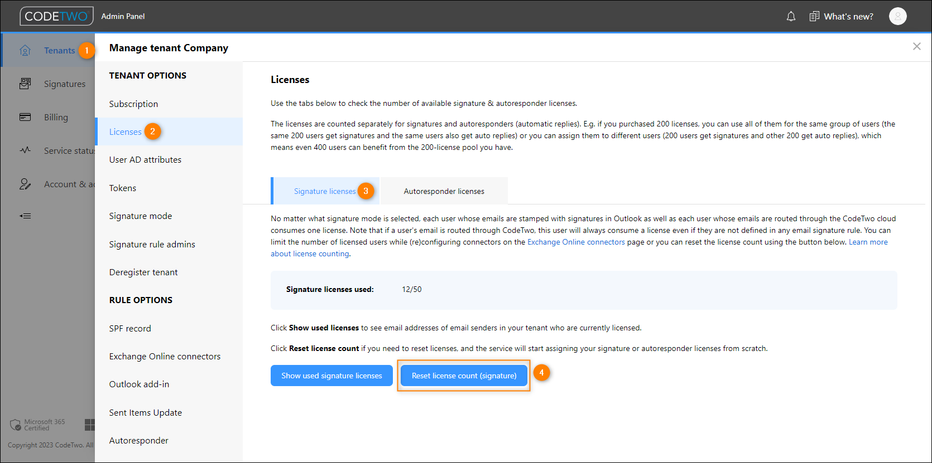
Task: Click the CodeTwo logo
Action: [56, 16]
